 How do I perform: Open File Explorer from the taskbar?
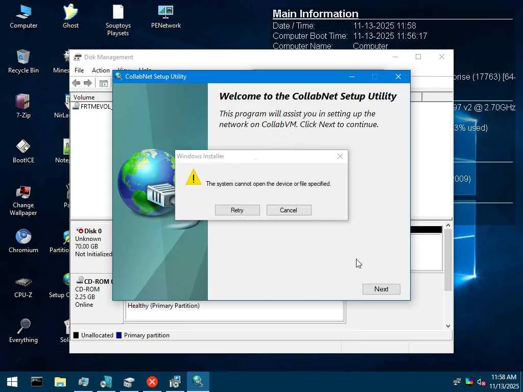(x=60, y=382)
